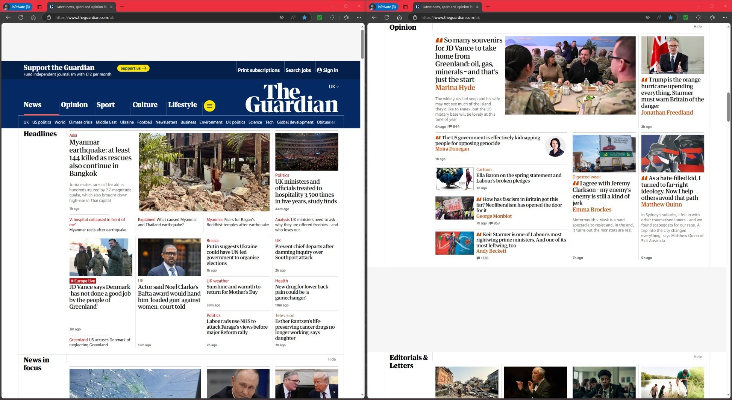Open the Obituaries subnav link
Image resolution: width=732 pixels, height=400 pixels.
click(326, 122)
